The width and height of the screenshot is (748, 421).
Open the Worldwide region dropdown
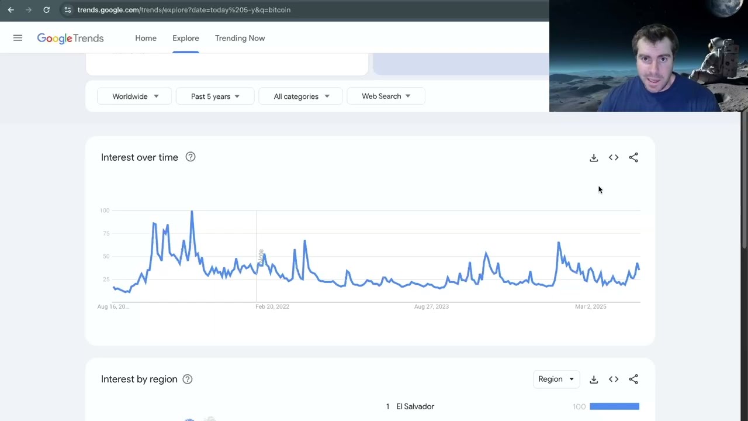pos(134,96)
